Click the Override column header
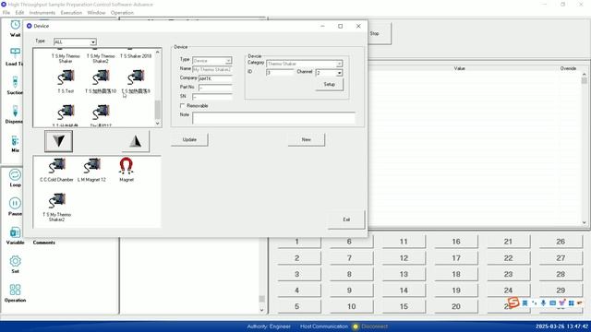The height and width of the screenshot is (332, 591). pyautogui.click(x=568, y=68)
